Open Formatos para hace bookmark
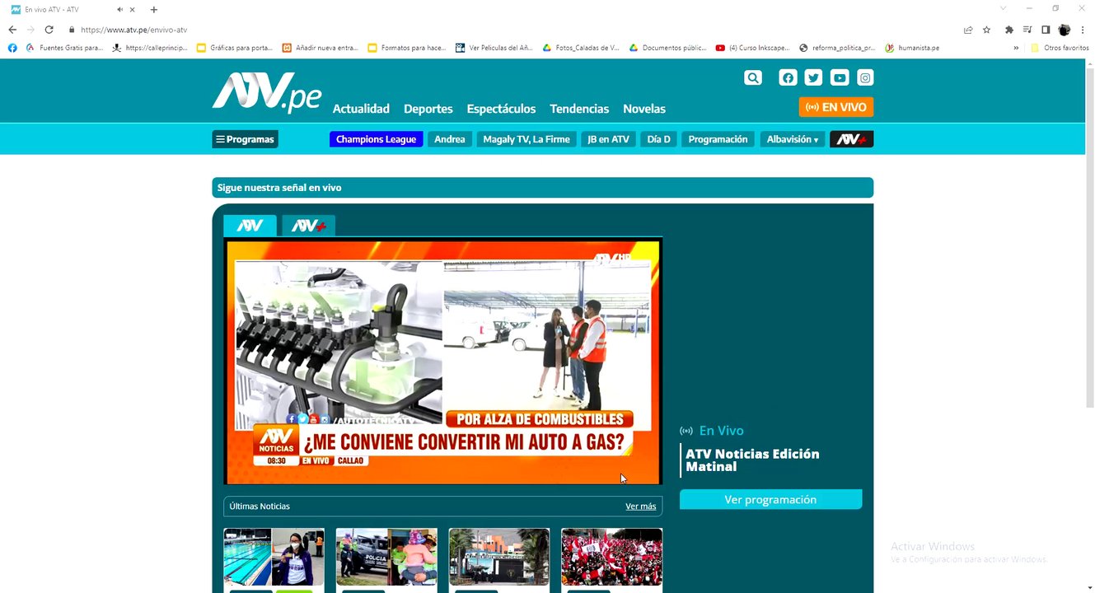The height and width of the screenshot is (593, 1095). (x=406, y=48)
